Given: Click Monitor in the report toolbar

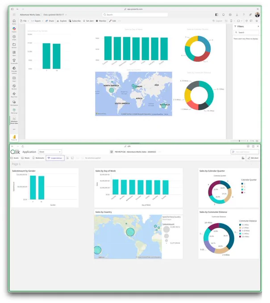Looking at the screenshot, I should 101,21.
